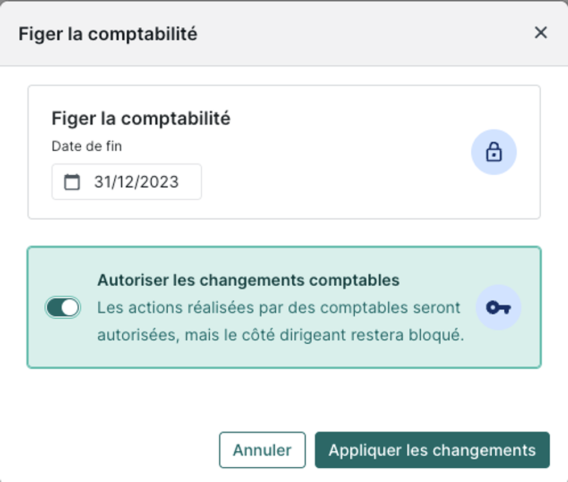Screen dimensions: 568x482
Task: Click the padlock icon in the freeze card
Action: [x=494, y=153]
